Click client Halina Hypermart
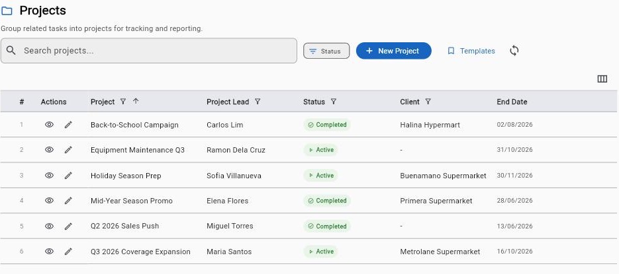Image resolution: width=619 pixels, height=274 pixels. 430,125
